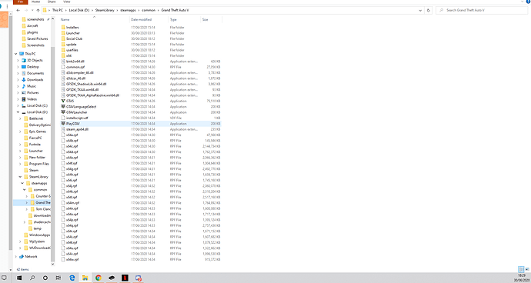Viewport: 531px width, 283px height.
Task: Open Saved Pictures in quick access
Action: tap(37, 39)
